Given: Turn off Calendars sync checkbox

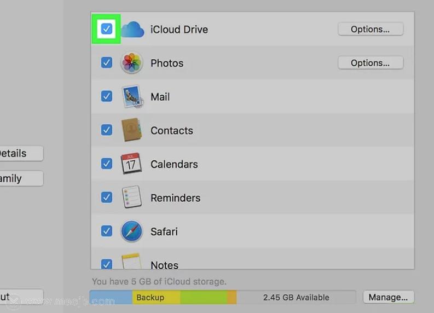Looking at the screenshot, I should [107, 164].
